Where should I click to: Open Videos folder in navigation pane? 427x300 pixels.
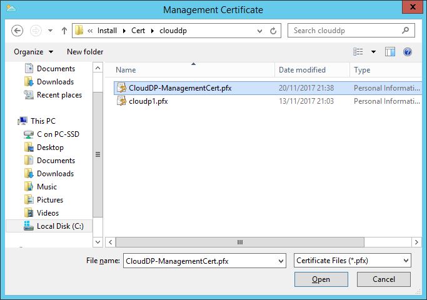pos(48,213)
